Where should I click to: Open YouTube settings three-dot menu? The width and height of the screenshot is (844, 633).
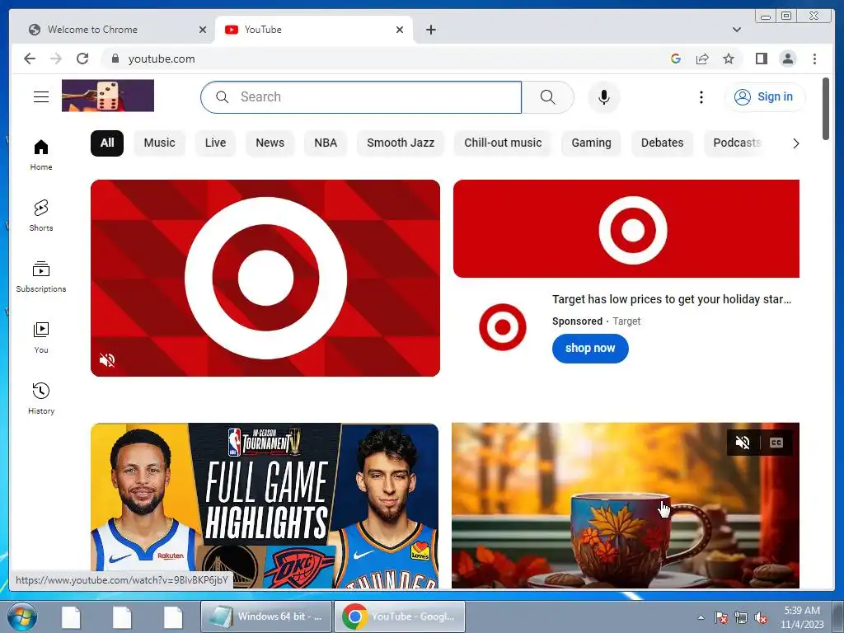click(x=701, y=97)
